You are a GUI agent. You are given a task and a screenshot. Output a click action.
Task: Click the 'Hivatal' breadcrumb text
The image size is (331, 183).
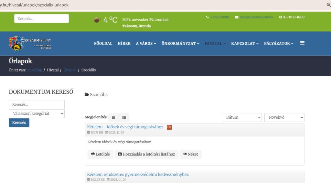[x=53, y=70]
